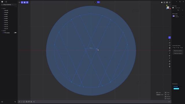Open the ellipsis menu in bottom command bar
Screen dimensions: 185x104
pyautogui.click(x=169, y=102)
